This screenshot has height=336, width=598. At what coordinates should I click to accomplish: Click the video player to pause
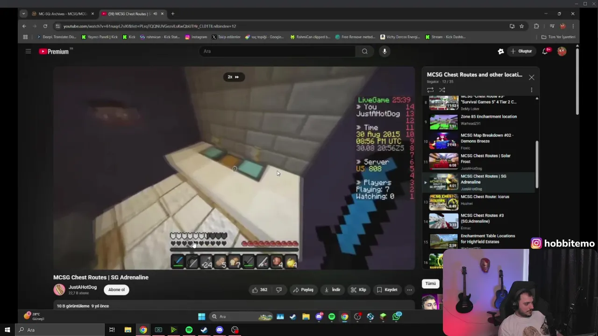234,168
